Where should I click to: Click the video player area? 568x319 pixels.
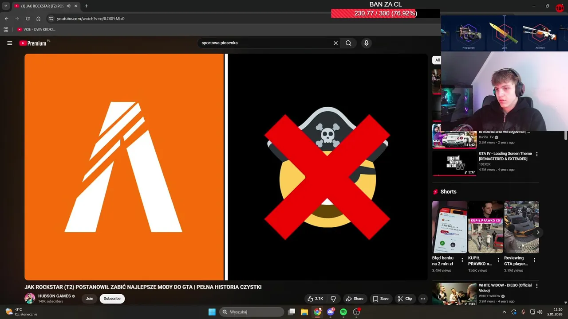coord(226,167)
